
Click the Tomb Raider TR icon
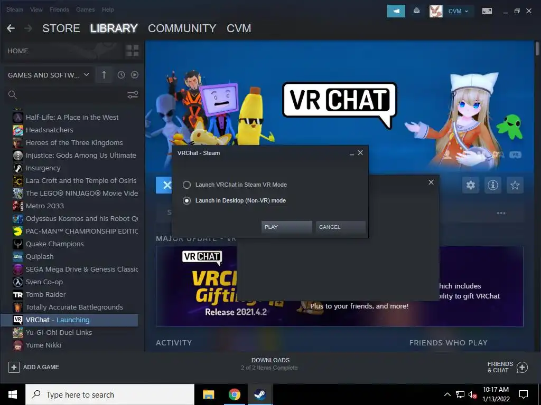17,294
